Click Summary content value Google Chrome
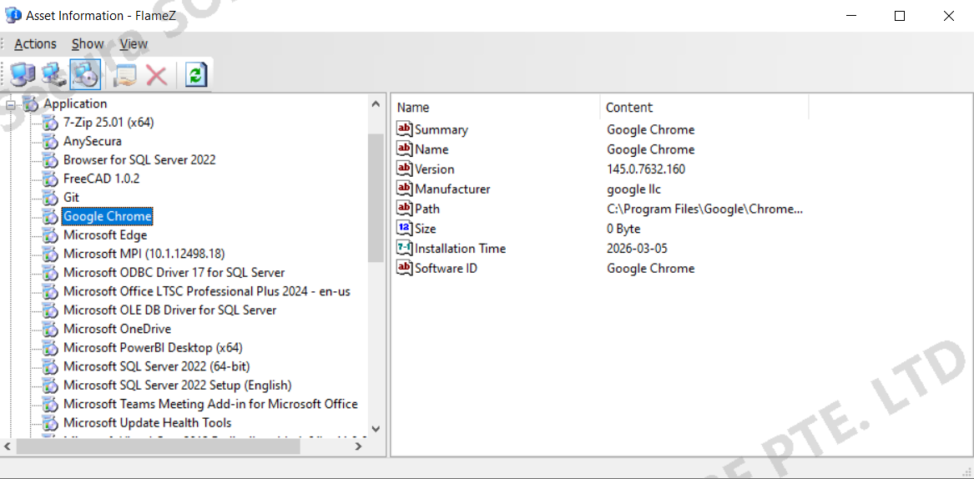Viewport: 974px width, 479px height. coord(650,129)
